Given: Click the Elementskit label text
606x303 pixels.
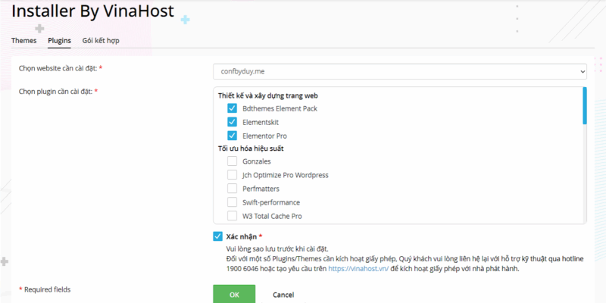Looking at the screenshot, I should click(261, 123).
